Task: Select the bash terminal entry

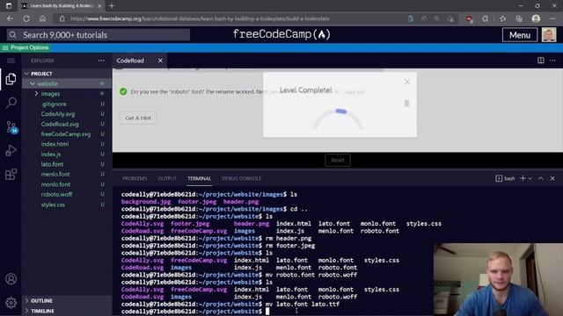Action: (505, 178)
